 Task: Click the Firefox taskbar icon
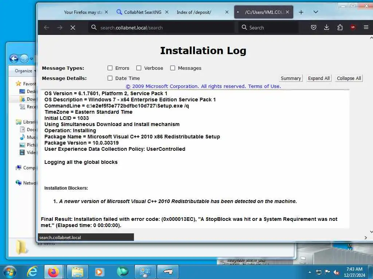coord(54,272)
